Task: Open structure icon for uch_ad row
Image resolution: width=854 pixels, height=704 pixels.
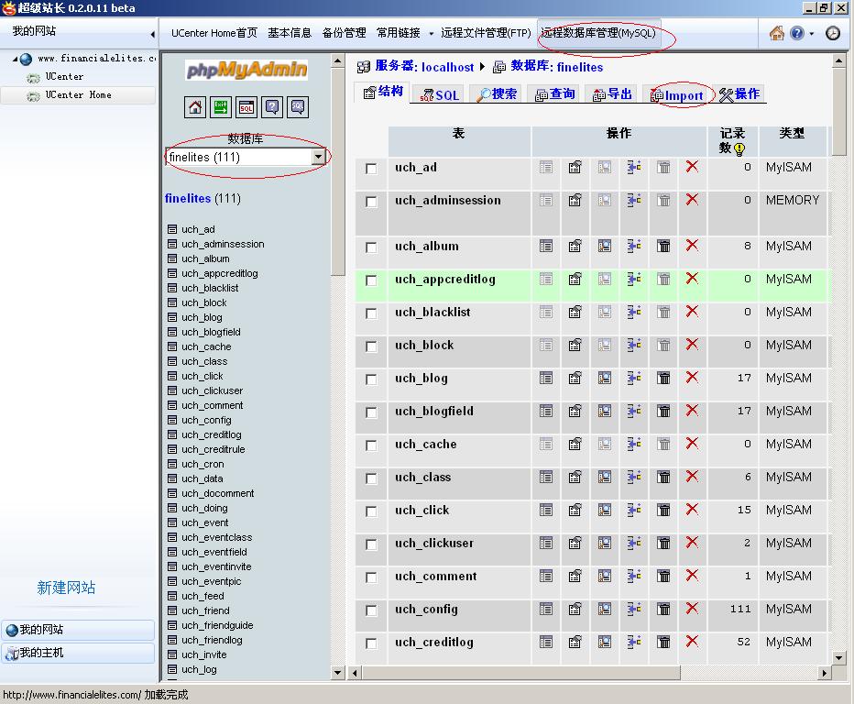Action: click(575, 167)
